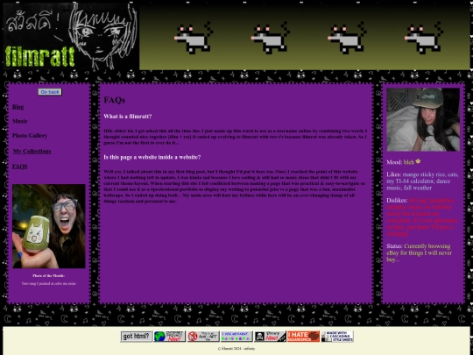Click the 'got html?' badge

click(137, 337)
